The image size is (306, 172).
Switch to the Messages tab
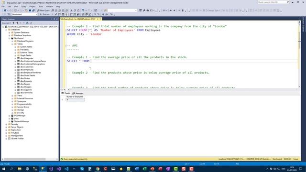(78, 94)
